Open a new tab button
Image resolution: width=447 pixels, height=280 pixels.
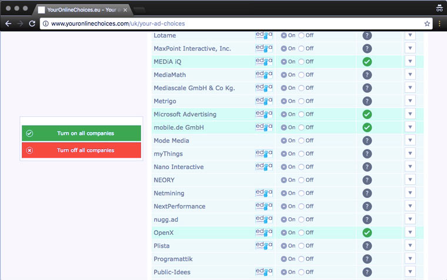coord(139,10)
